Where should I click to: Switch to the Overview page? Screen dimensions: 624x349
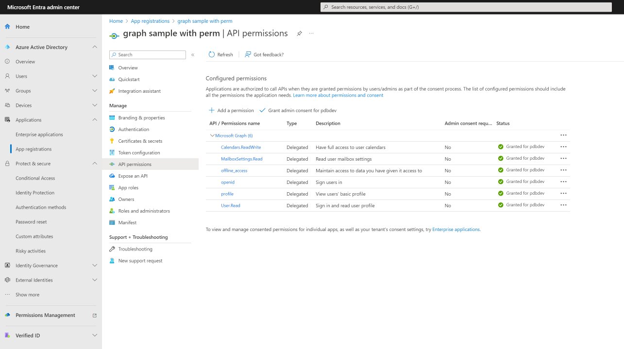[x=127, y=67]
